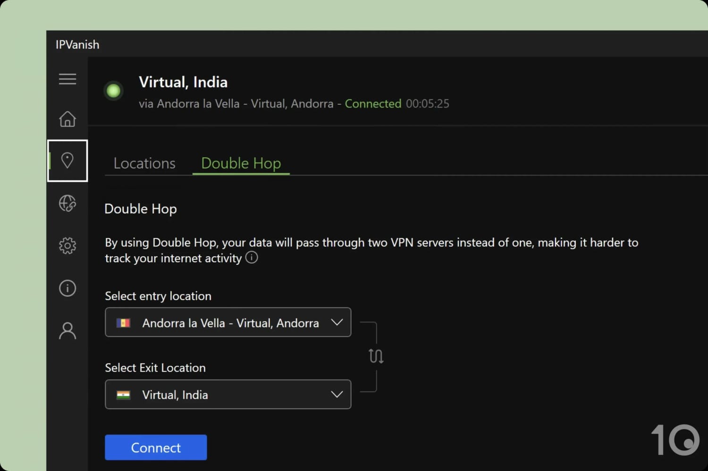Screen dimensions: 708x471
Task: Click the info icon after the Double Hop description
Action: pos(252,258)
